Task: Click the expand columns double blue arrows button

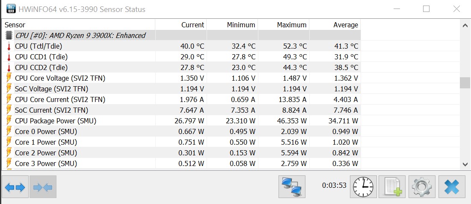Action: 15,187
